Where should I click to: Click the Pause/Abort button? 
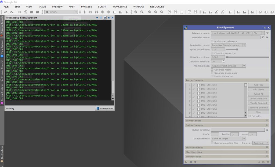tap(104, 109)
